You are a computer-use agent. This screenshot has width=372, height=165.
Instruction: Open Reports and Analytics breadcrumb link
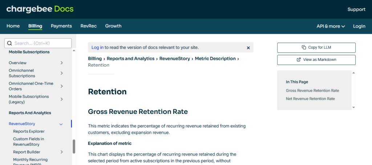pos(130,59)
